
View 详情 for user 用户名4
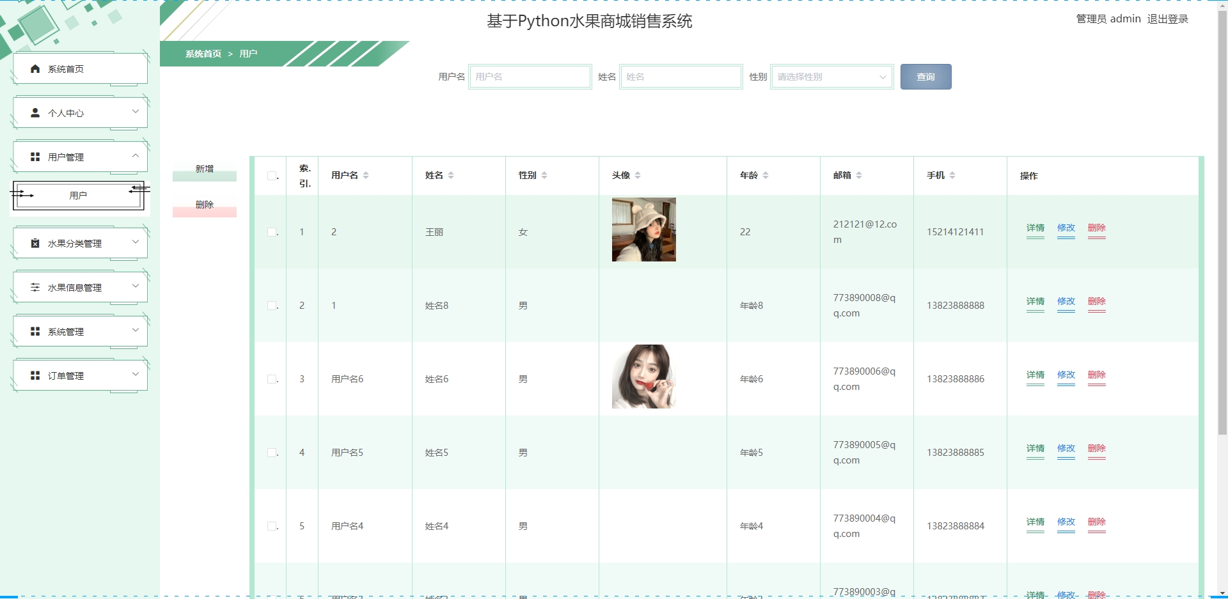(1035, 522)
